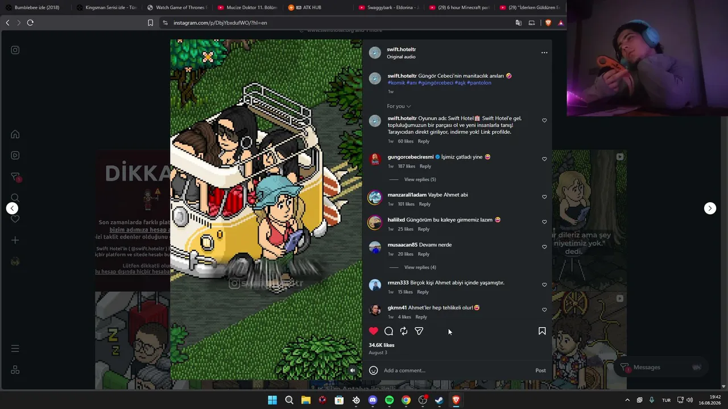The image size is (728, 409).
Task: Like the comment by haliilxd
Action: [544, 222]
